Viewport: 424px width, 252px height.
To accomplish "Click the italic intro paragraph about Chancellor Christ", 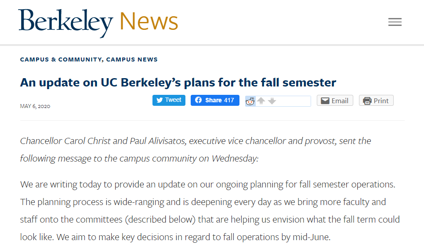I will point(195,150).
